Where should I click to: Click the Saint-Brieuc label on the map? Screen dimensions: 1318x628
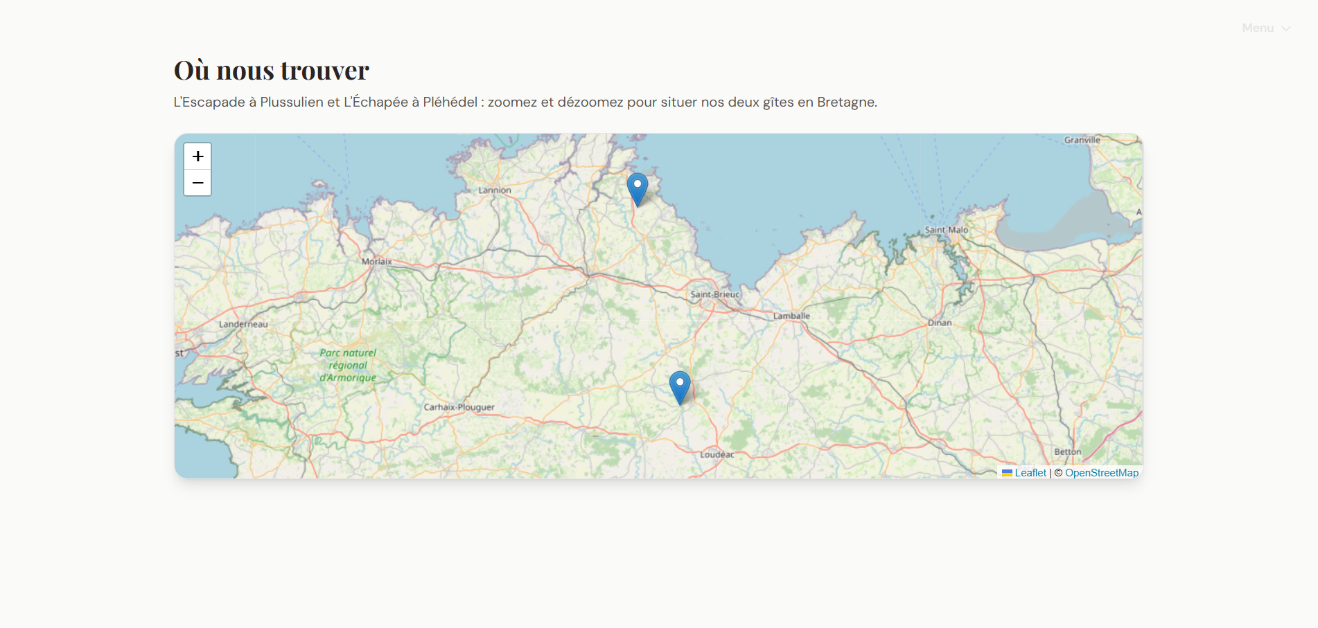(715, 294)
